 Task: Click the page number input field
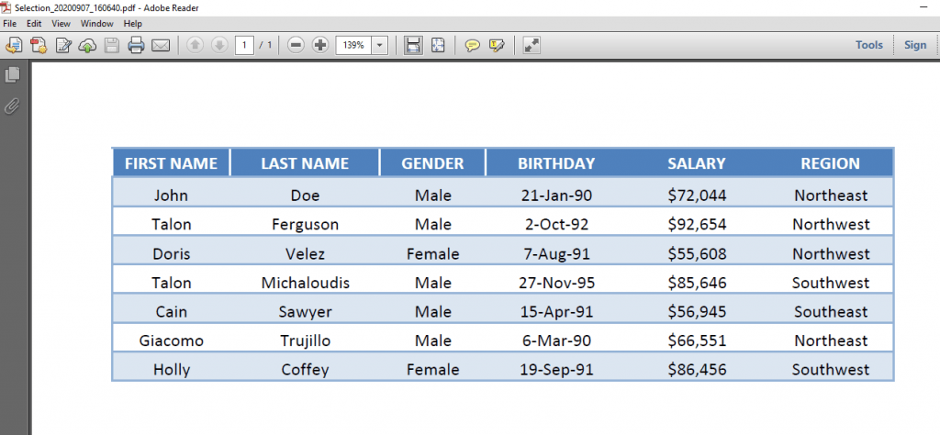[244, 45]
